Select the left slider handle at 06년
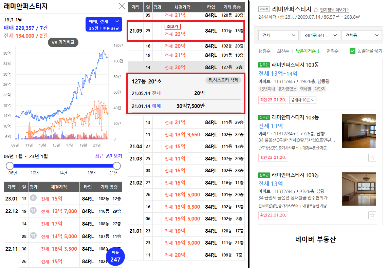Viewport: 388px width, 268px height. [10, 166]
